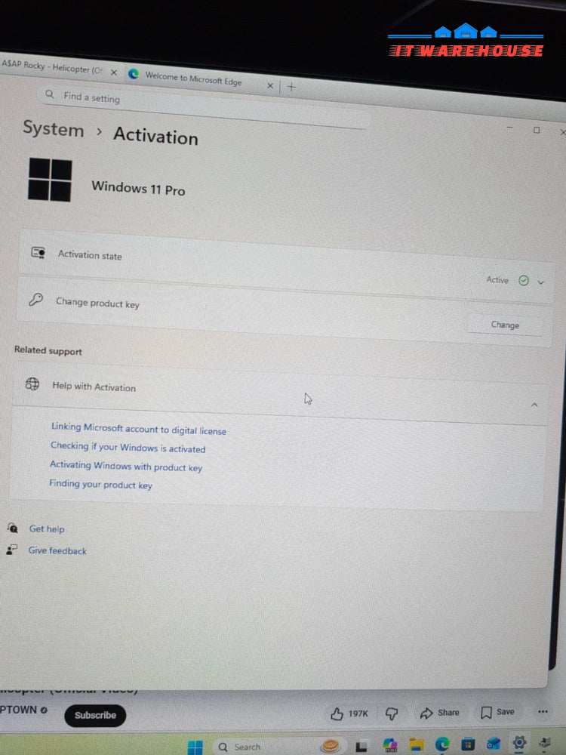Click the Find a setting search box

(x=205, y=106)
